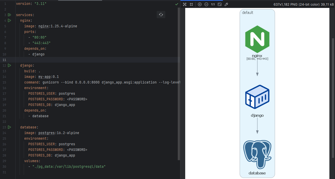Click the "[80:80, 443:443]" label in diagram

(x=257, y=59)
